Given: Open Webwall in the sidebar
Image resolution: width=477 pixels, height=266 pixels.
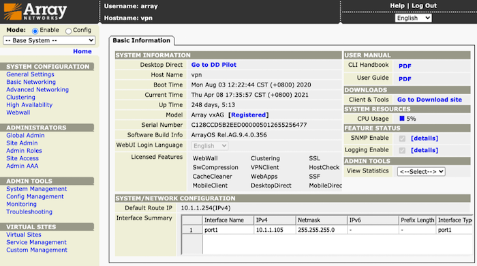Looking at the screenshot, I should (18, 113).
